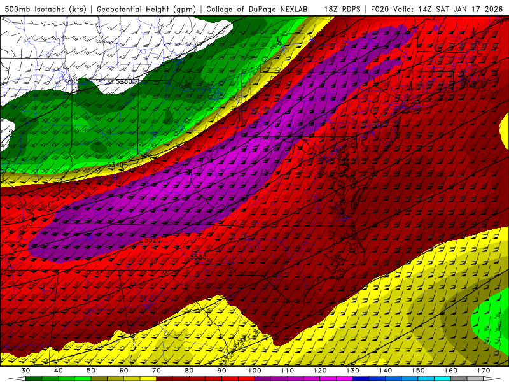Click the 140 value on the color scale

[x=386, y=371]
